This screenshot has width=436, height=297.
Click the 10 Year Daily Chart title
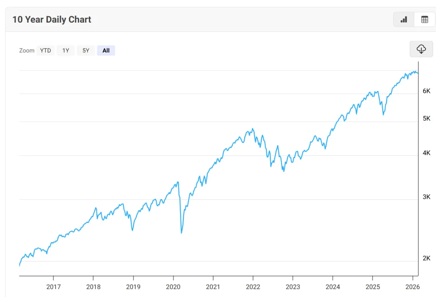click(52, 19)
